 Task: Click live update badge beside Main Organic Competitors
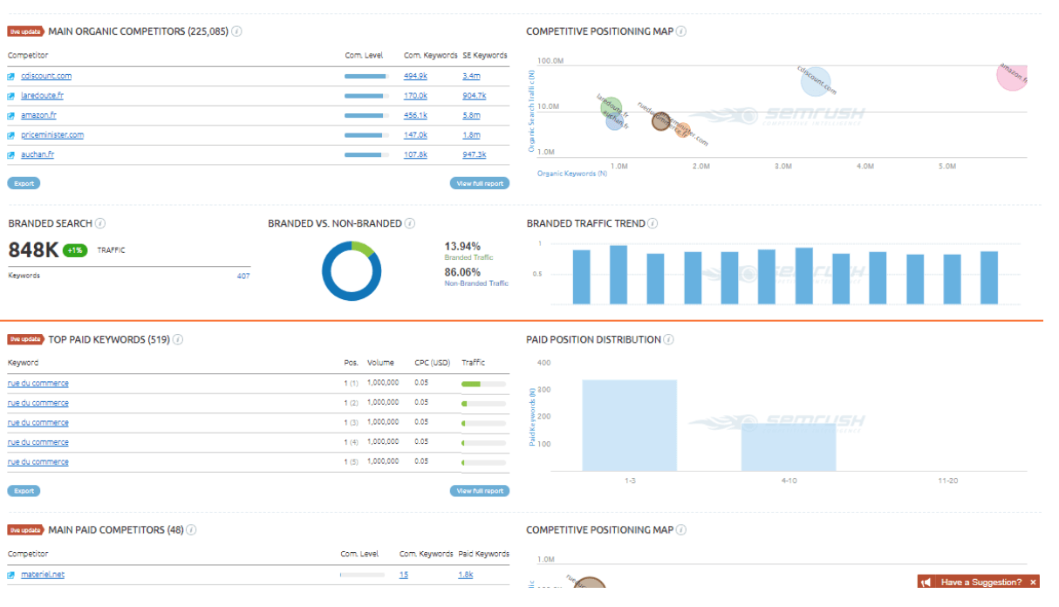(25, 31)
